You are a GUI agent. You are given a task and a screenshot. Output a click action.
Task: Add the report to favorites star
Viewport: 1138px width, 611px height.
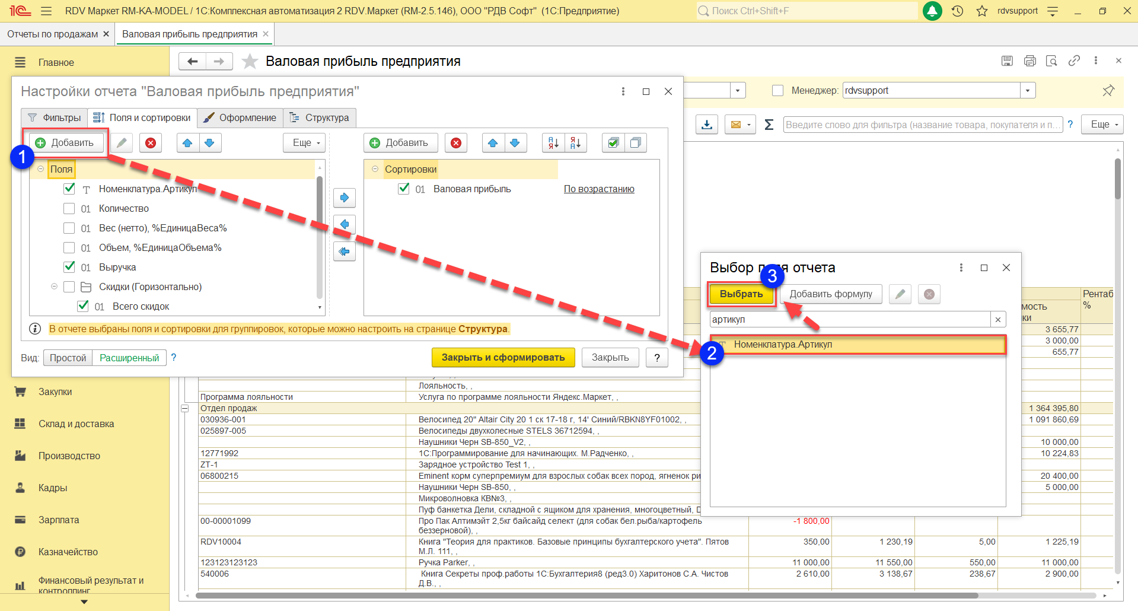(250, 62)
